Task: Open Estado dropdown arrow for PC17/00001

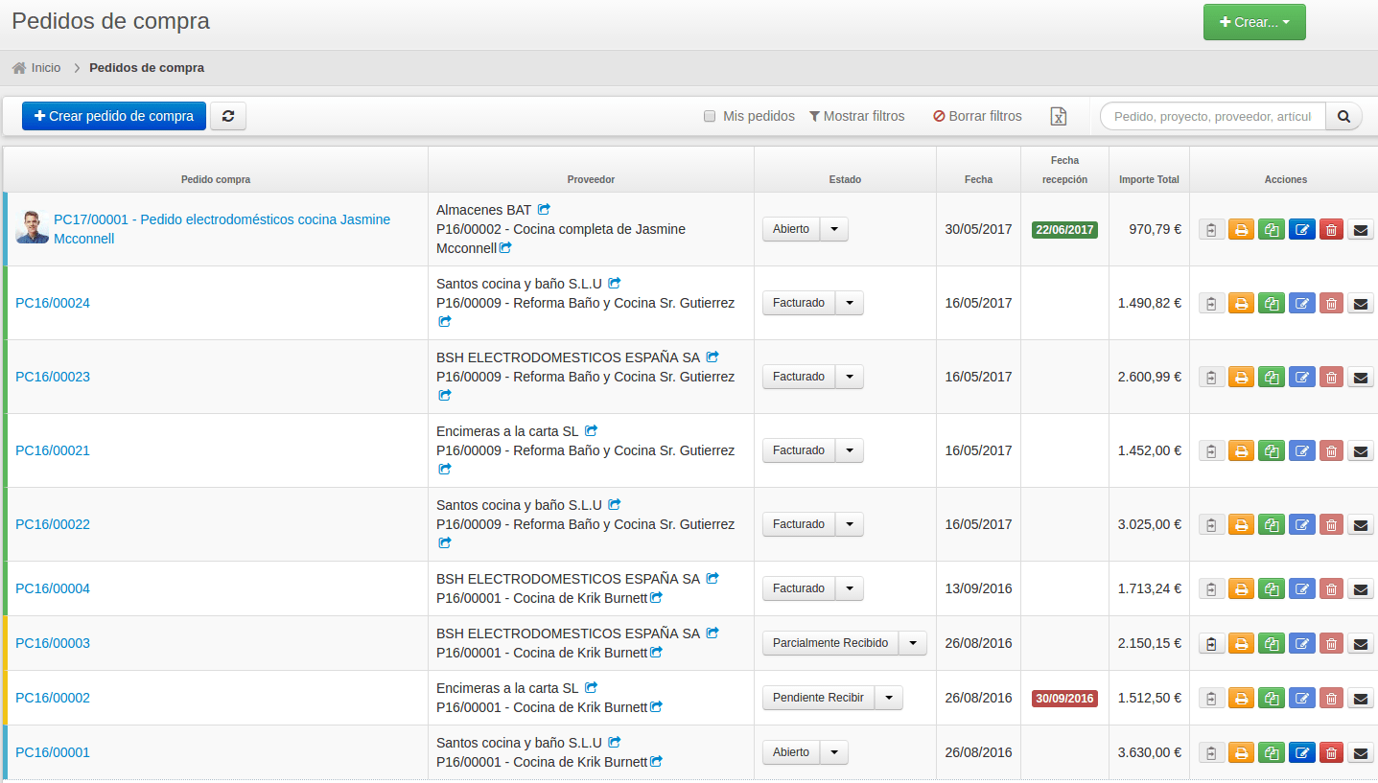Action: pos(834,229)
